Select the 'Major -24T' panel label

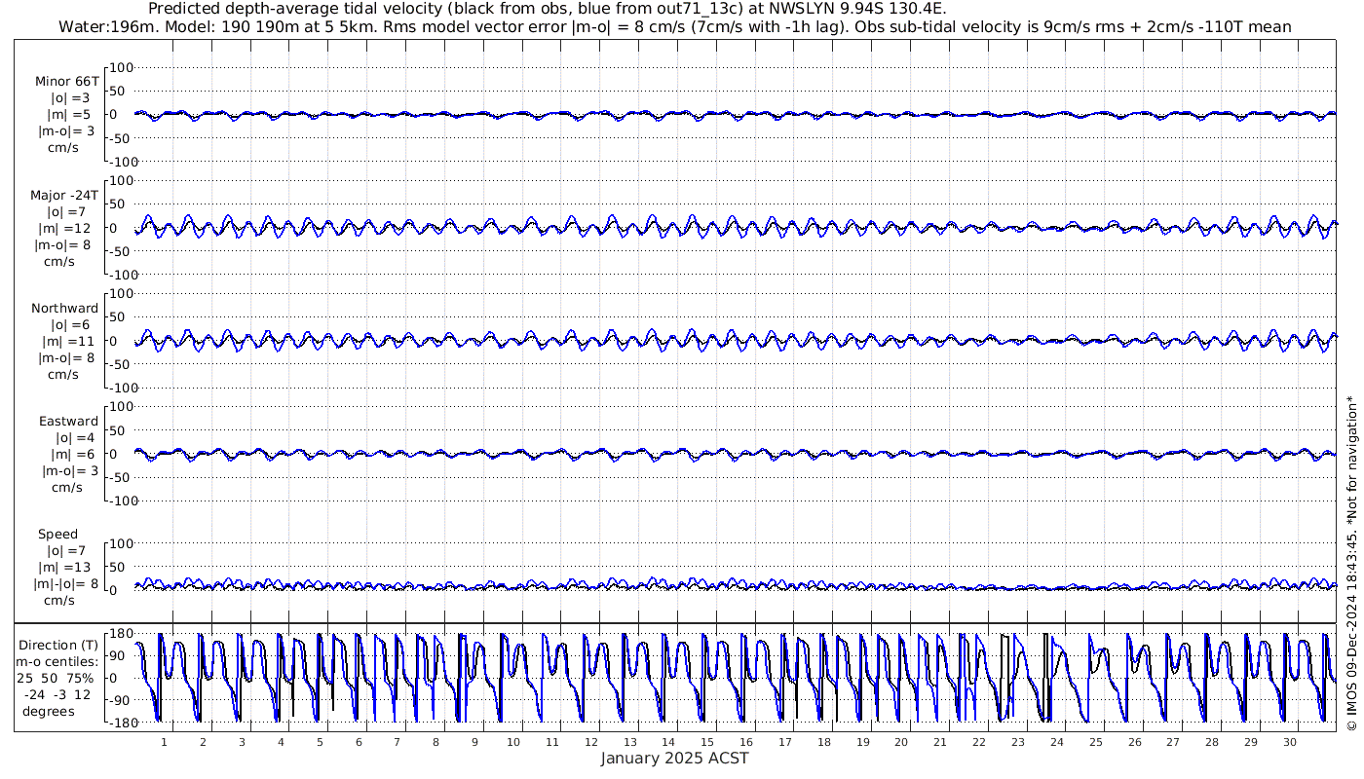[x=64, y=195]
